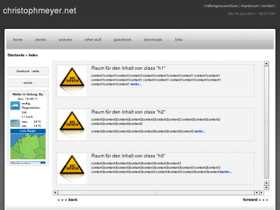
Task: Open the stories menu item
Action: click(x=40, y=40)
